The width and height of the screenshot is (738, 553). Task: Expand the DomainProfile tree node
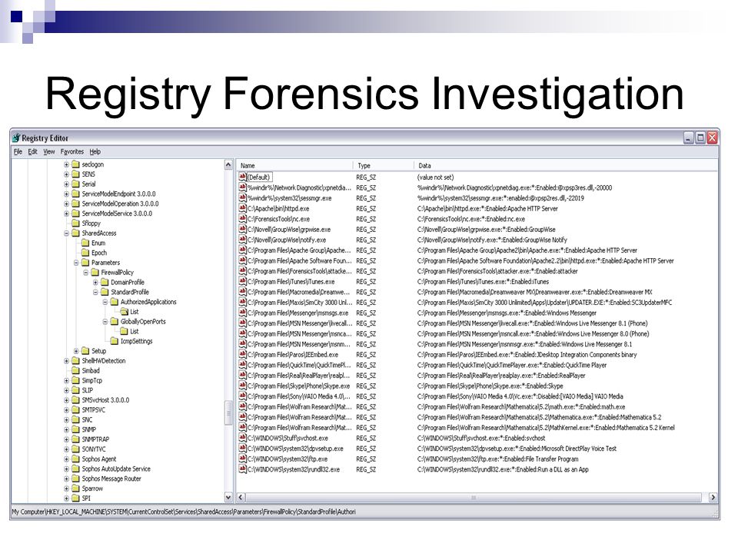click(95, 282)
